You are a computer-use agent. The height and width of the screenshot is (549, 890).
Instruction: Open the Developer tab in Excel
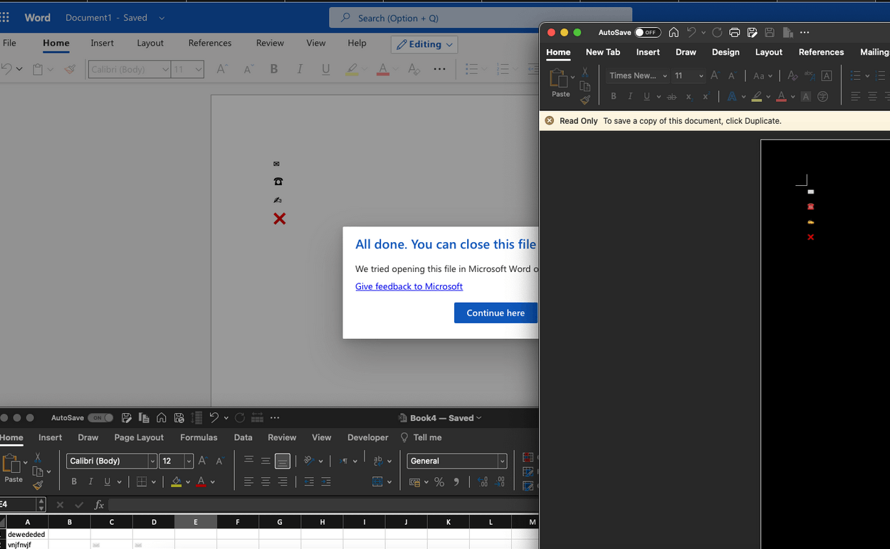[x=368, y=437]
